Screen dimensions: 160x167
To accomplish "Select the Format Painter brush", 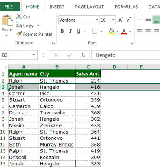I will (x=19, y=34).
